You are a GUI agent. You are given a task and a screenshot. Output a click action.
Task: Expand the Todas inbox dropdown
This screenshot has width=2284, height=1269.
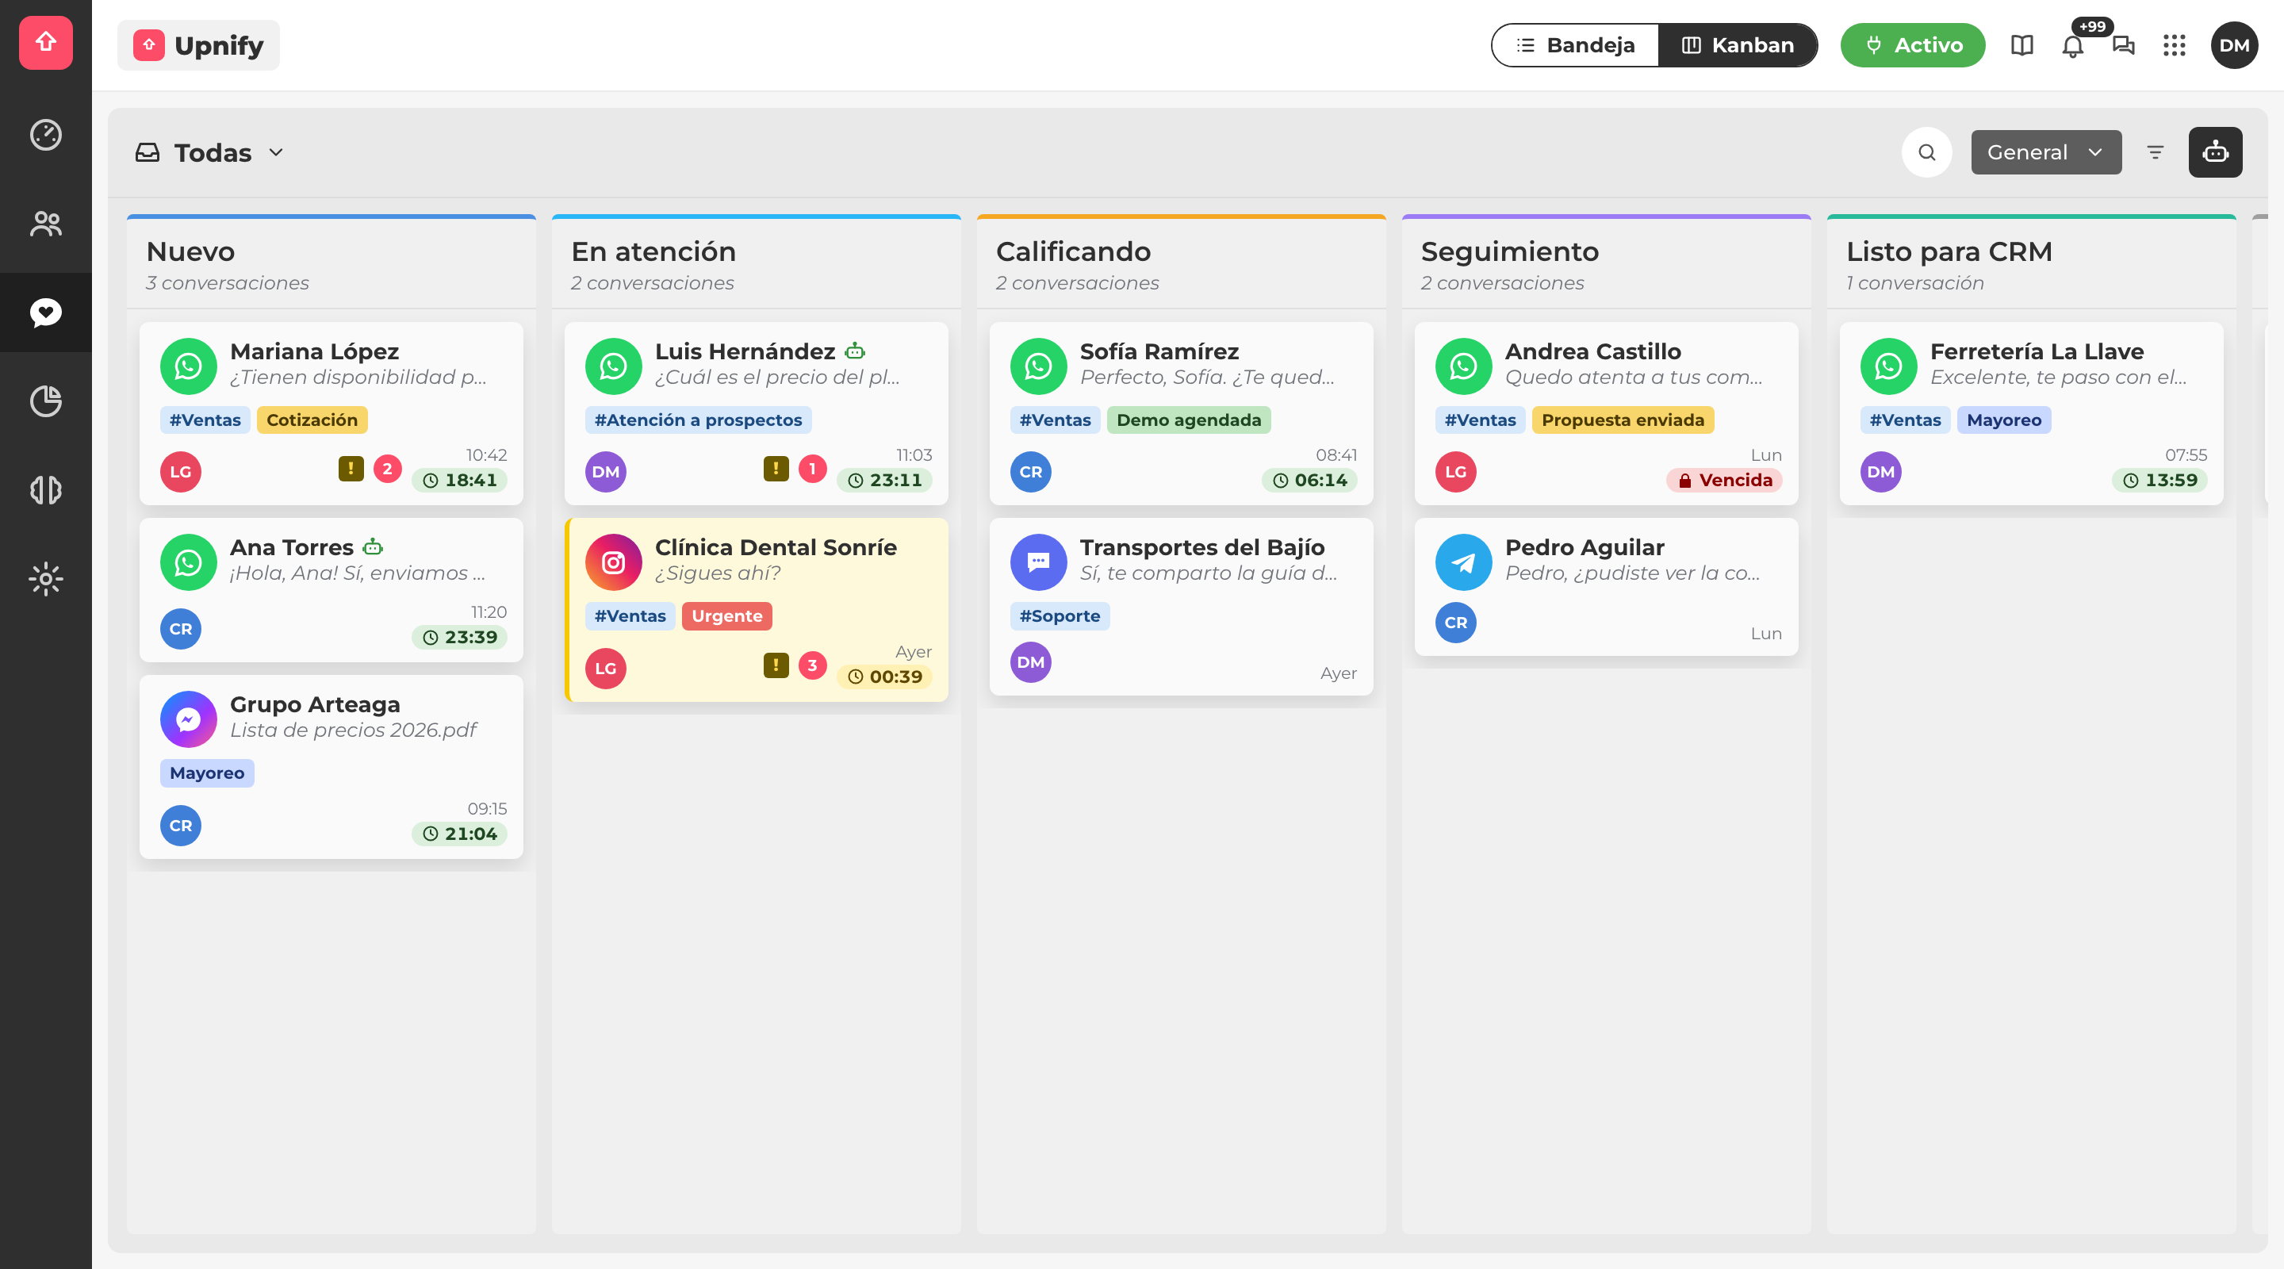210,152
